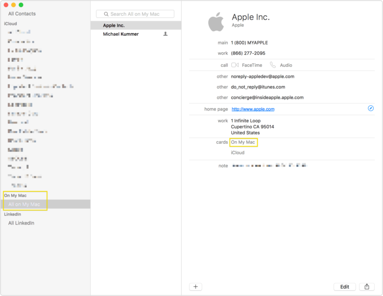Select the Apple Inc. contact row

[x=136, y=26]
